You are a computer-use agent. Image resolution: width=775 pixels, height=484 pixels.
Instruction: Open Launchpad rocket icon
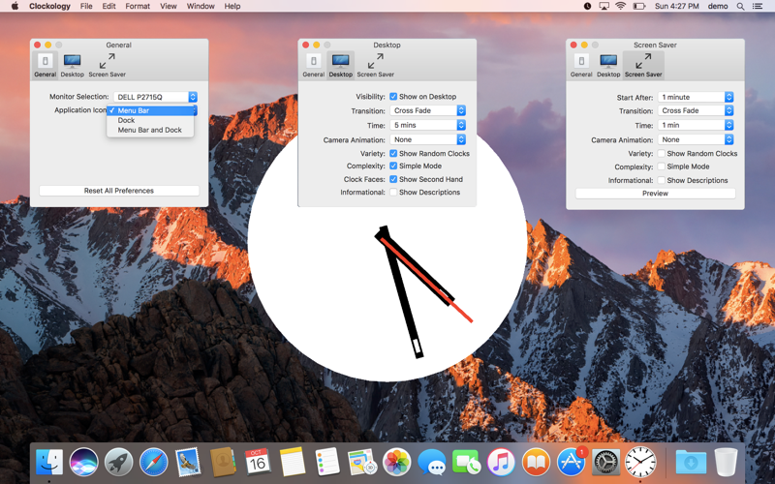coord(118,462)
